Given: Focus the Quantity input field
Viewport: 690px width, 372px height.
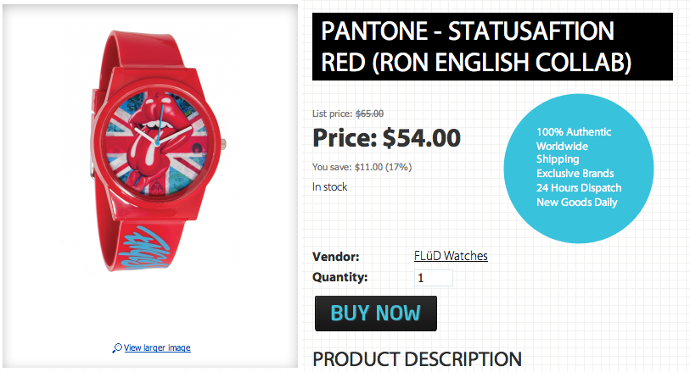Looking at the screenshot, I should pyautogui.click(x=433, y=278).
